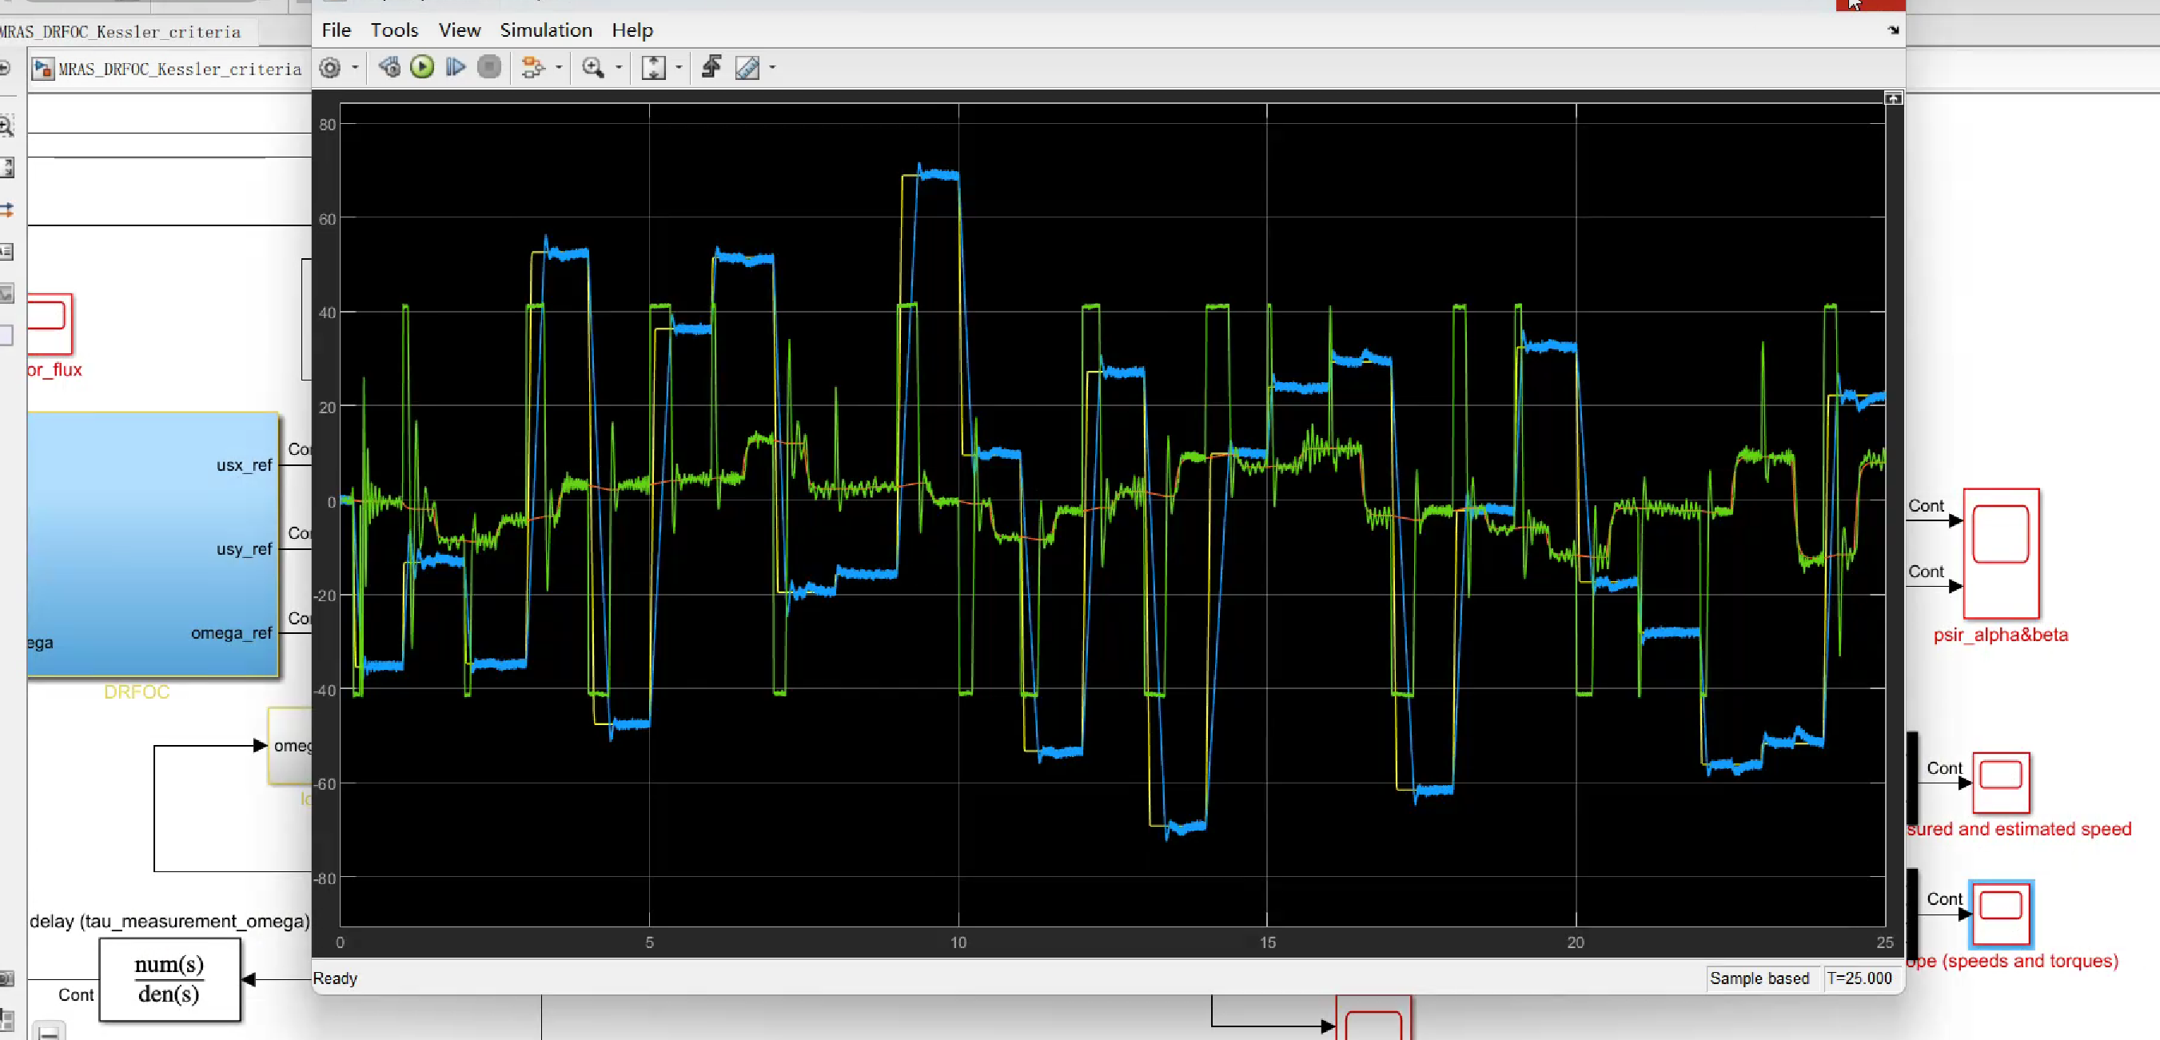2160x1040 pixels.
Task: Expand dropdown arrow beside gear icon
Action: [x=355, y=67]
